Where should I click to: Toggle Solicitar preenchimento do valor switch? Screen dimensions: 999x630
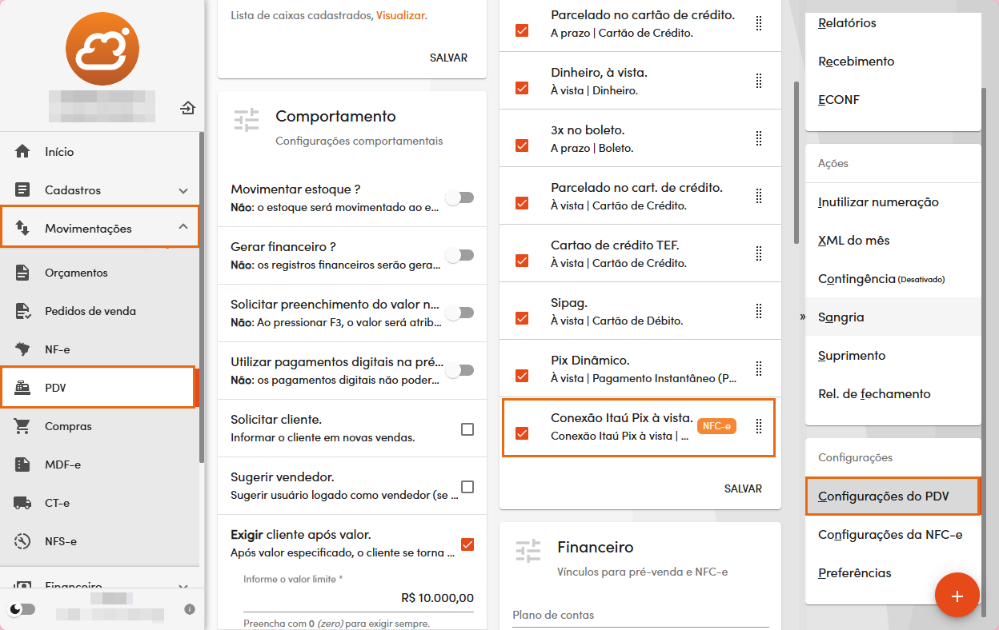(460, 313)
